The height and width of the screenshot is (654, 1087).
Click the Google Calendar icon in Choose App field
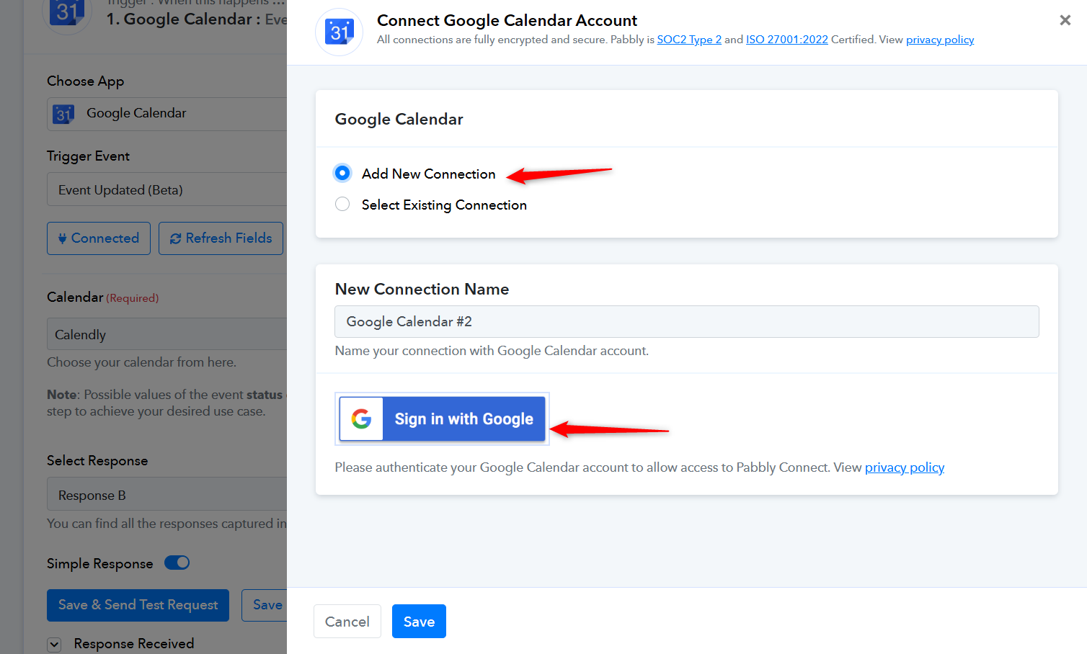[x=63, y=114]
